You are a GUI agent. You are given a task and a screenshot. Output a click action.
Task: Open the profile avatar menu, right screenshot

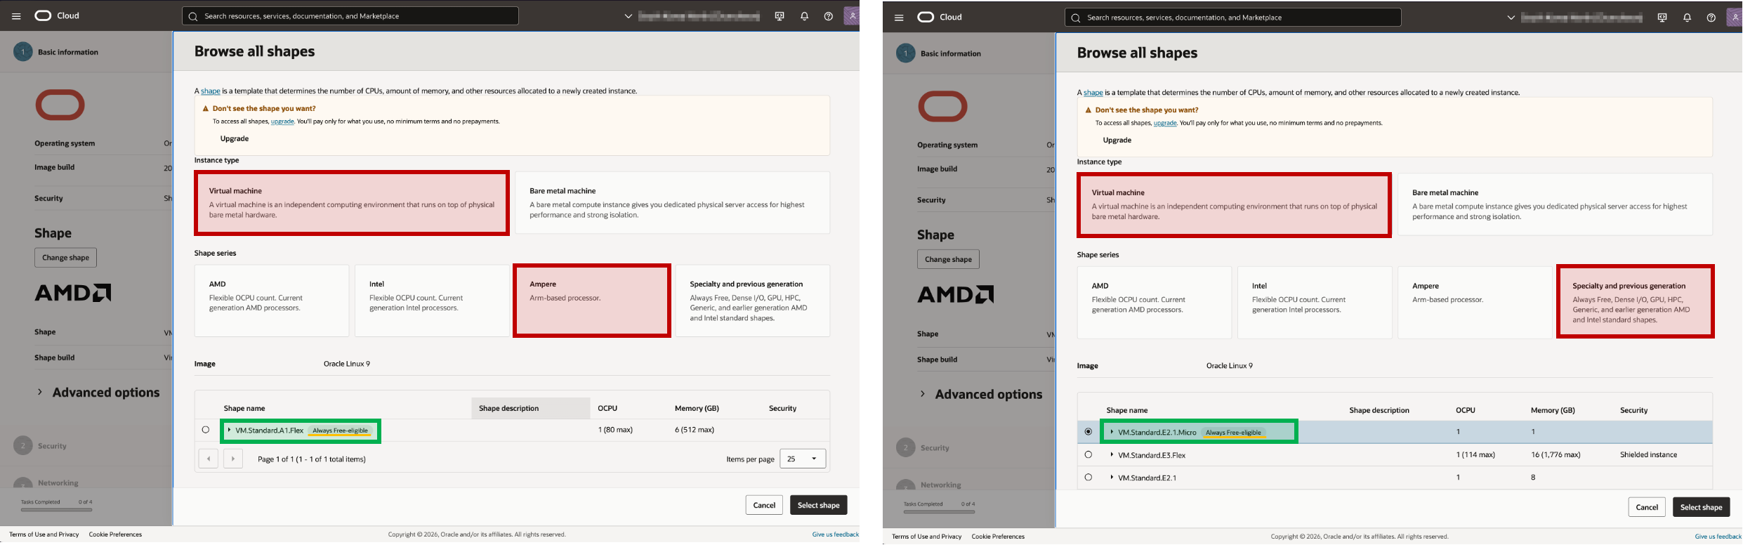(1735, 18)
